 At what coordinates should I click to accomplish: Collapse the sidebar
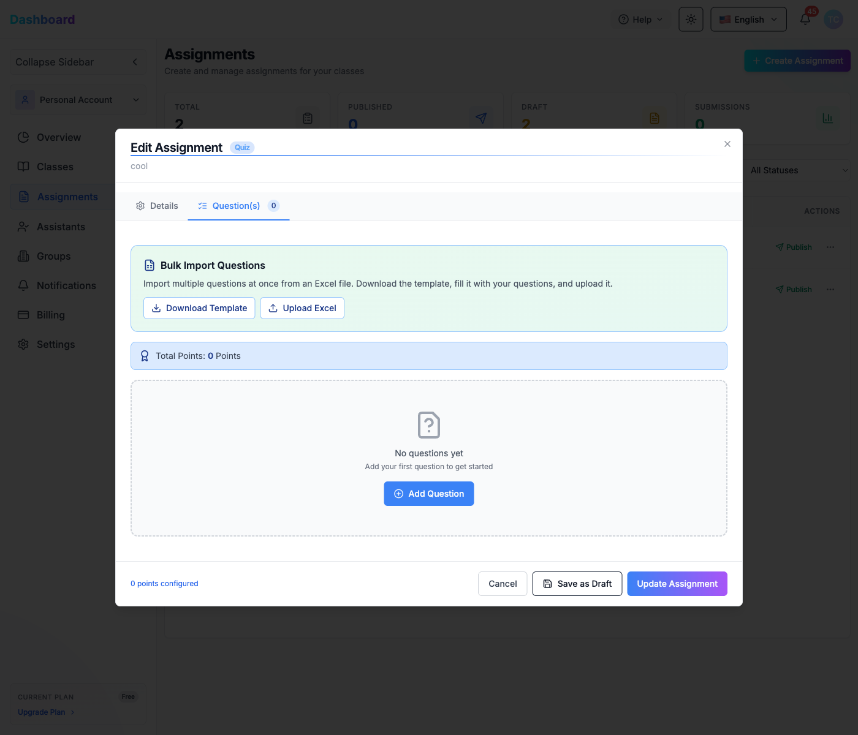pos(77,62)
